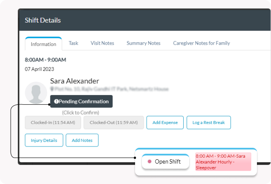Click the blurred address line
The height and width of the screenshot is (184, 271).
[x=110, y=89]
